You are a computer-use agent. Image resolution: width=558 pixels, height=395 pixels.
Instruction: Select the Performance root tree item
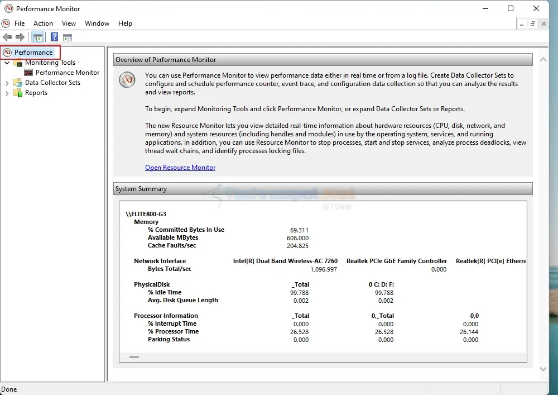33,53
